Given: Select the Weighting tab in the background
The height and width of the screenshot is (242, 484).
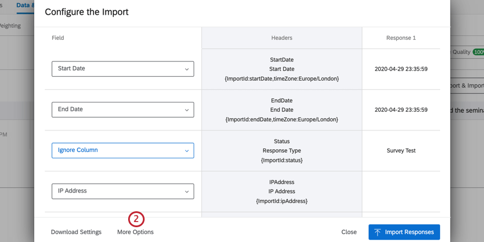Looking at the screenshot, I should pos(10,26).
